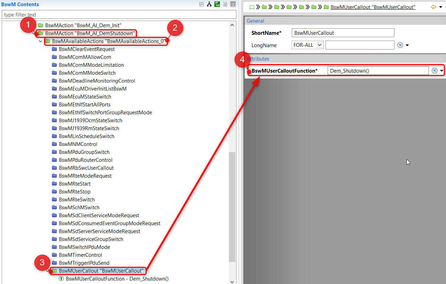Click the green VP res toolbar icon

point(217,4)
